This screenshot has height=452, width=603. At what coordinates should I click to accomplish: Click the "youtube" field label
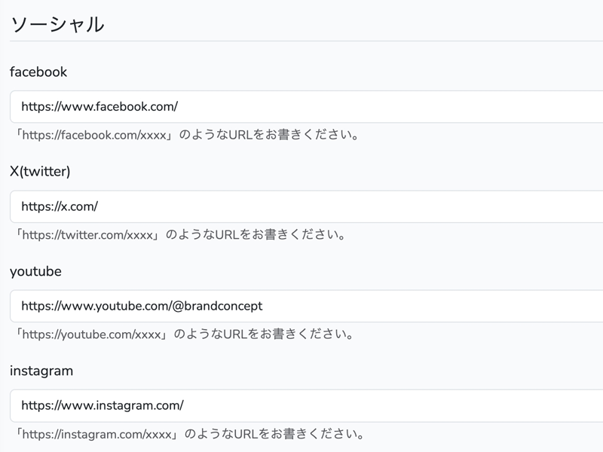click(x=35, y=271)
